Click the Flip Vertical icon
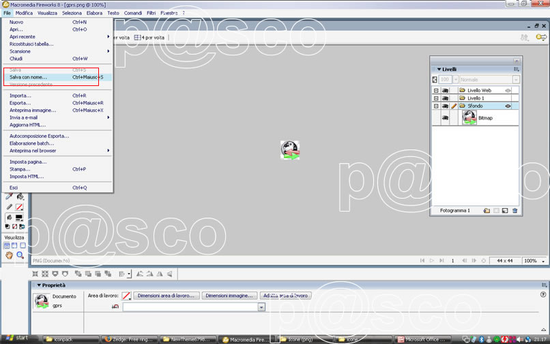Image resolution: width=550 pixels, height=344 pixels. tap(169, 274)
